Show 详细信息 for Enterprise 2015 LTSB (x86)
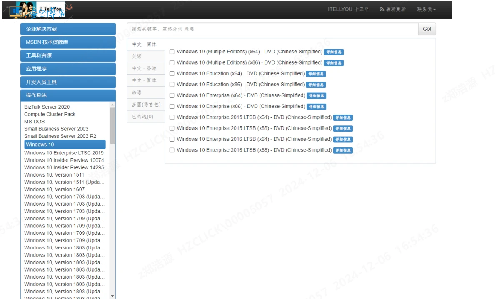 (x=343, y=129)
